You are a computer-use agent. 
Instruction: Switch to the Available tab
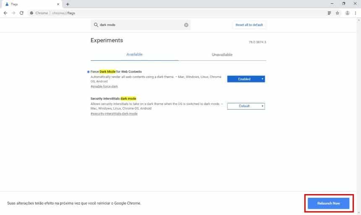134,55
